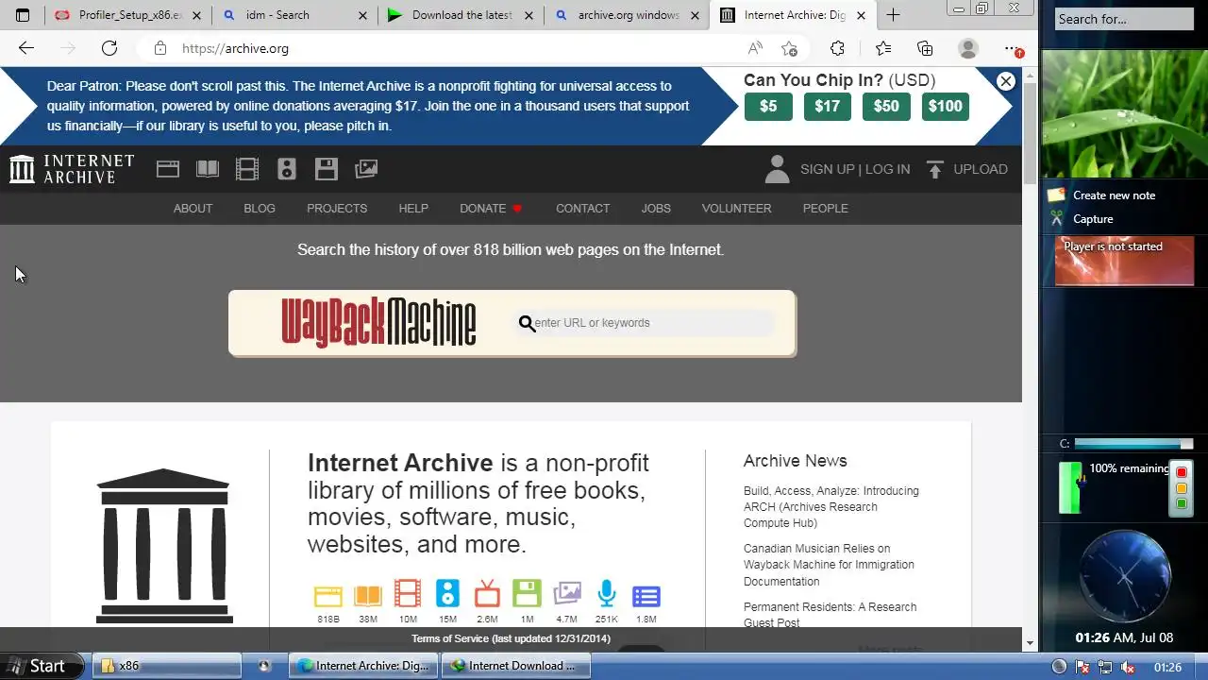The image size is (1208, 680).
Task: Open Canadian Musician Wayback Machine news link
Action: (x=829, y=565)
